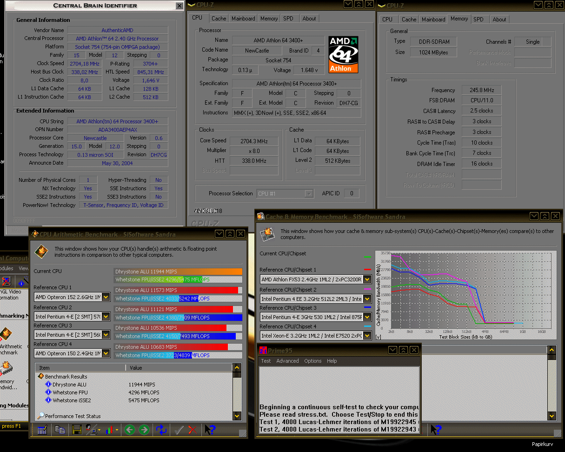Click the diamond icon next to Whetstone FPU result
The image size is (565, 452).
pos(48,392)
